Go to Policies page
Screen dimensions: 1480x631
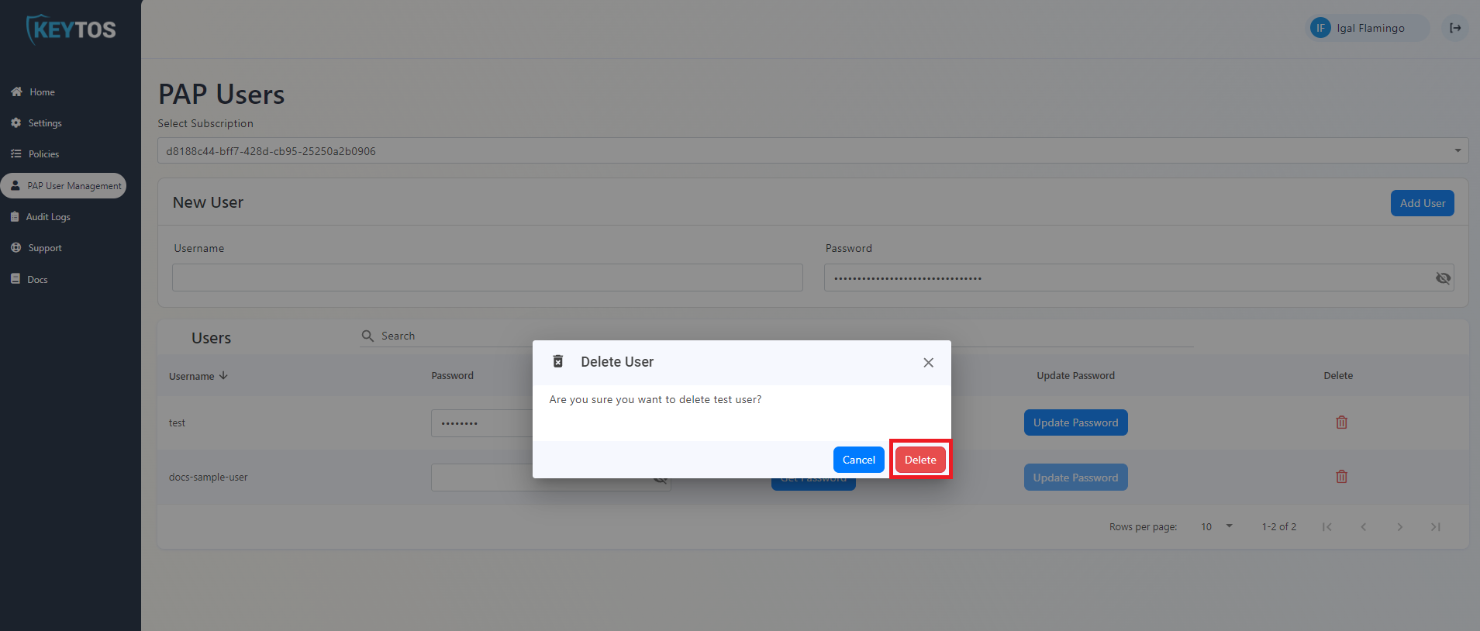pyautogui.click(x=43, y=154)
